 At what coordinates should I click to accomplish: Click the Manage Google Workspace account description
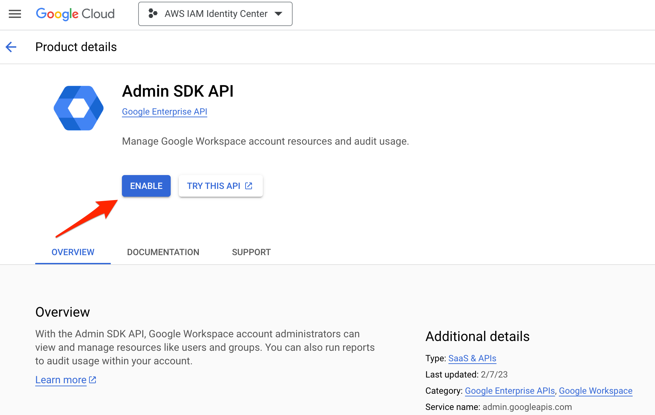(x=266, y=141)
